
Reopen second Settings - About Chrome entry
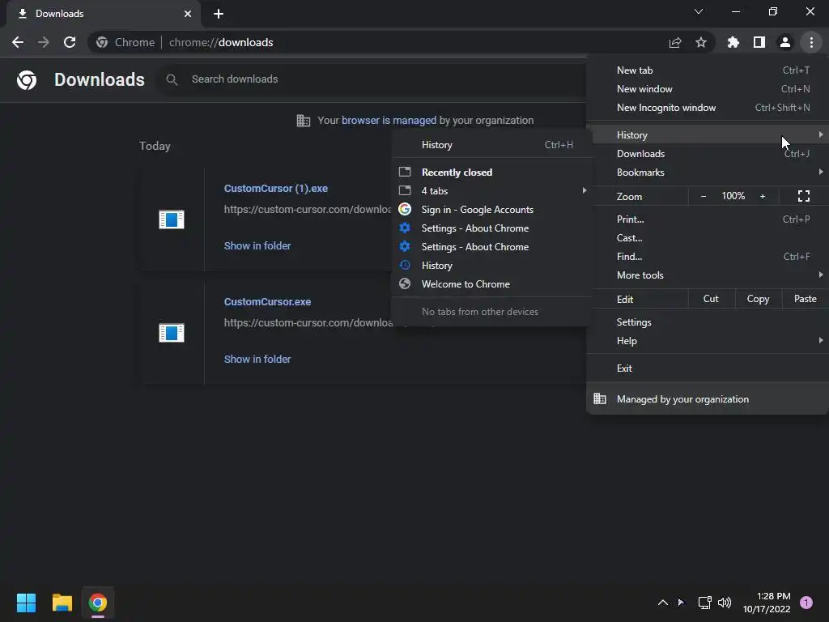pyautogui.click(x=491, y=247)
